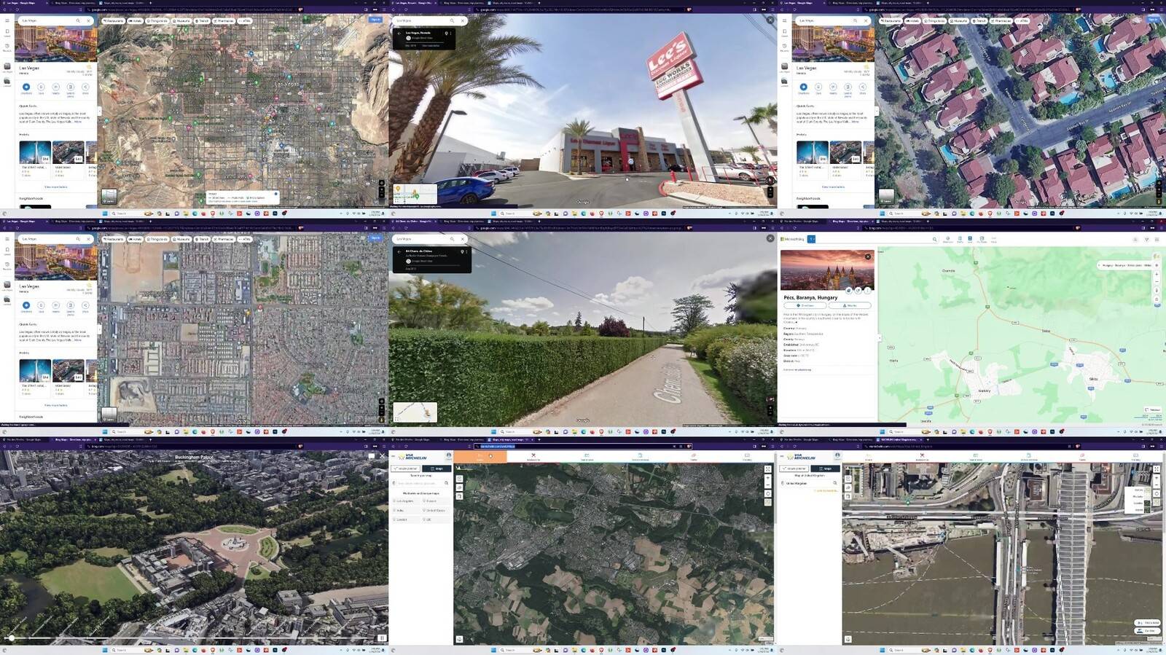Click Save icon in city-wide Las Vegas map window

pos(41,87)
